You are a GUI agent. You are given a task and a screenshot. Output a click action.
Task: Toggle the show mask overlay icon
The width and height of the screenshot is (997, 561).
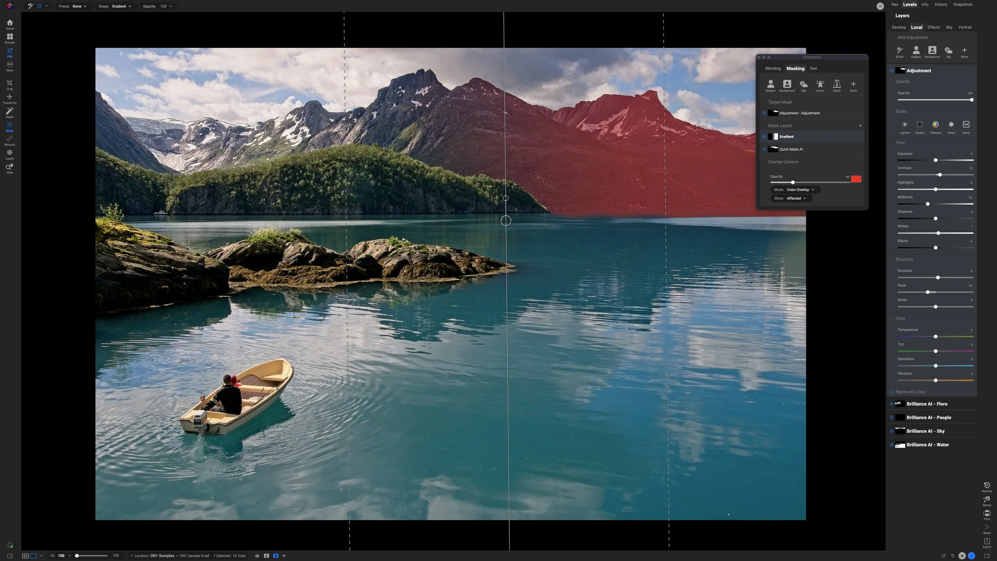click(x=276, y=556)
